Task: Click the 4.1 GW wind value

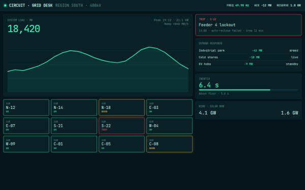Action: tap(207, 113)
